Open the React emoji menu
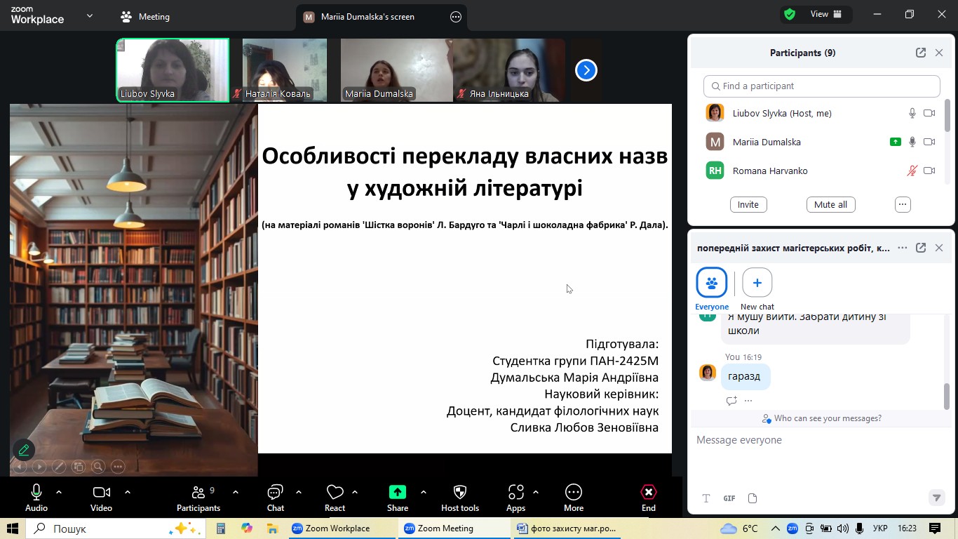This screenshot has width=958, height=539. point(335,493)
